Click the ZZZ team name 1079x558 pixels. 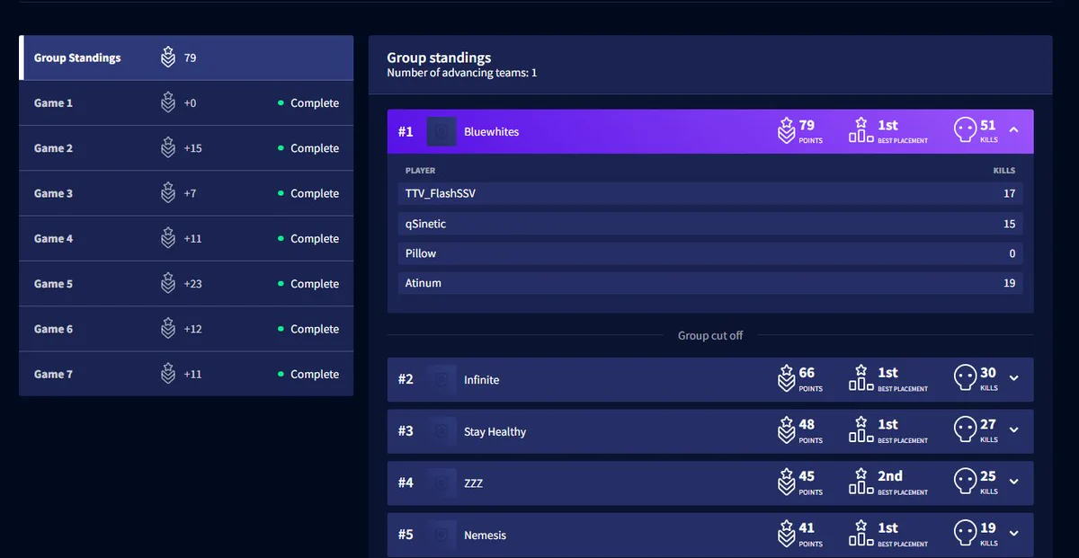[x=474, y=483]
